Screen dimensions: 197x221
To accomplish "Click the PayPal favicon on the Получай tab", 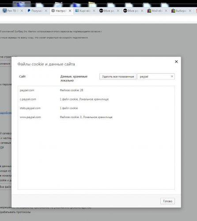I will [29, 11].
